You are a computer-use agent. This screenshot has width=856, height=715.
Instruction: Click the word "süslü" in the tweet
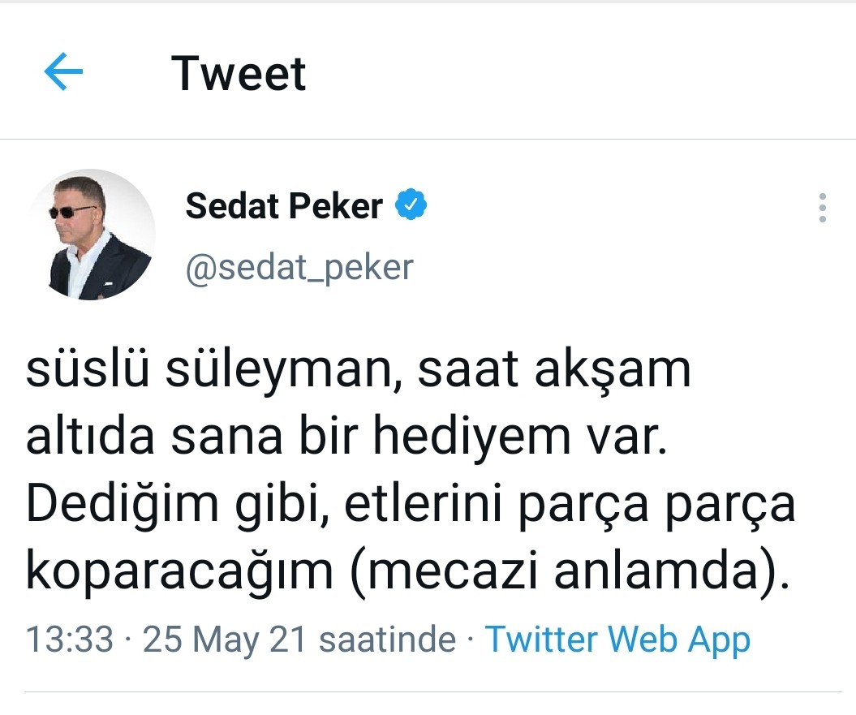(x=88, y=368)
